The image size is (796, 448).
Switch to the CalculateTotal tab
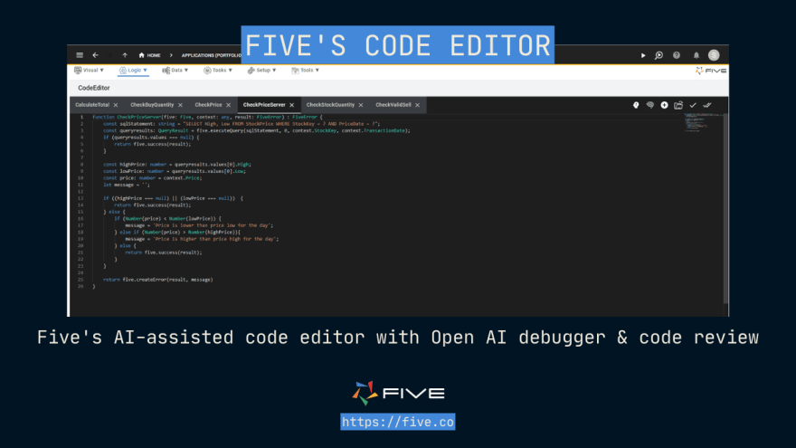pos(92,105)
